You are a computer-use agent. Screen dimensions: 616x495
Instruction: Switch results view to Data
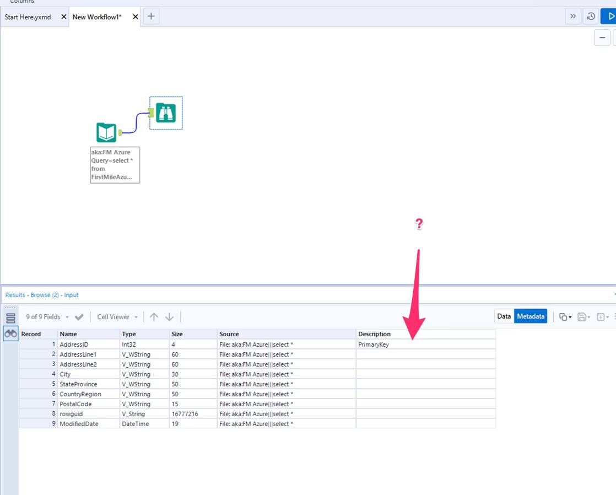(504, 316)
